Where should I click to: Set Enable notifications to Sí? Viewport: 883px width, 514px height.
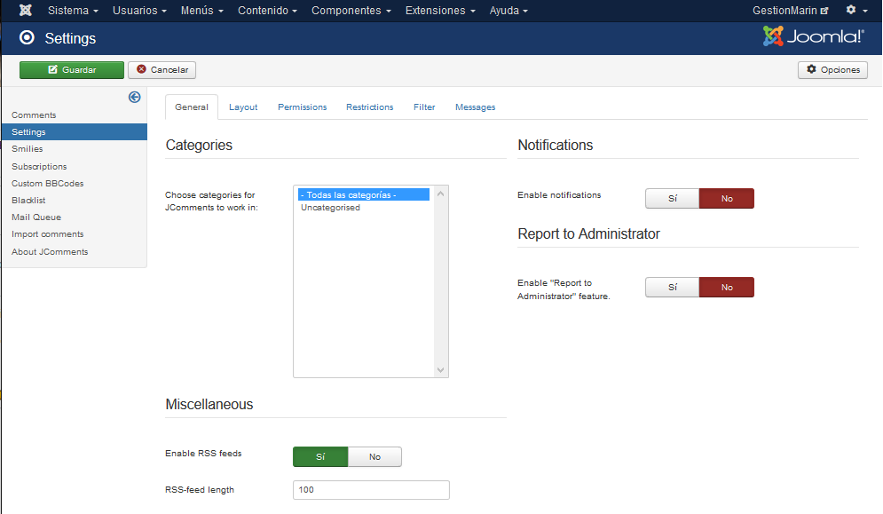[672, 199]
